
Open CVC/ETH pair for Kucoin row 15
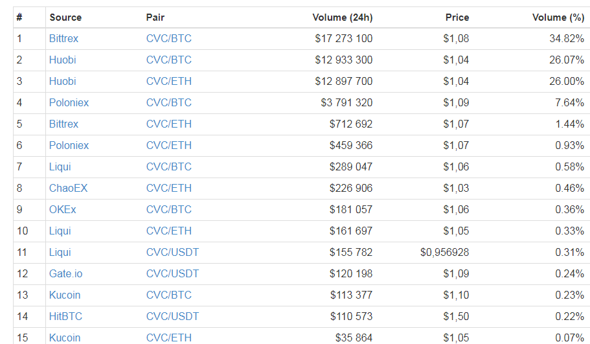[x=169, y=338]
